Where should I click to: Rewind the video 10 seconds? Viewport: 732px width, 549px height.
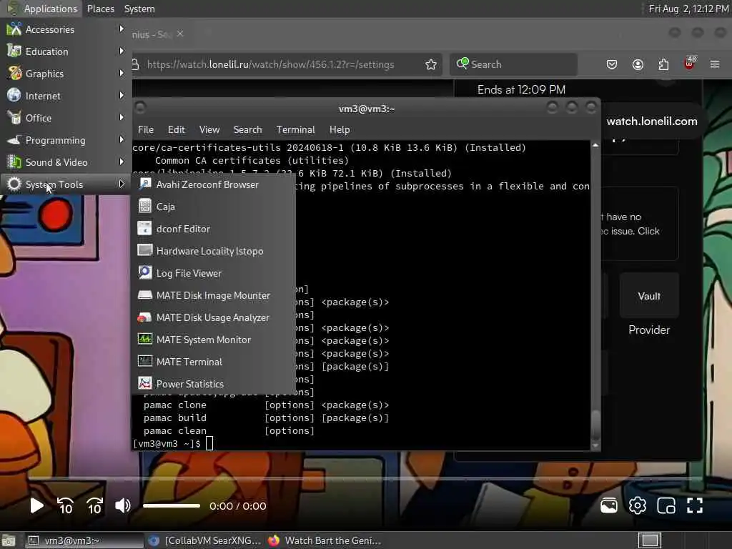(65, 505)
